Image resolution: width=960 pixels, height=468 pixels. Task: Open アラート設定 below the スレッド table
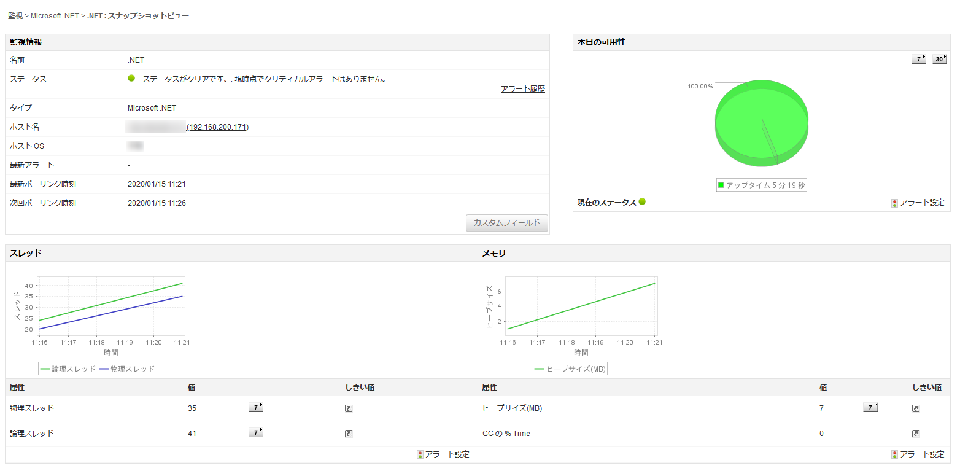click(447, 454)
